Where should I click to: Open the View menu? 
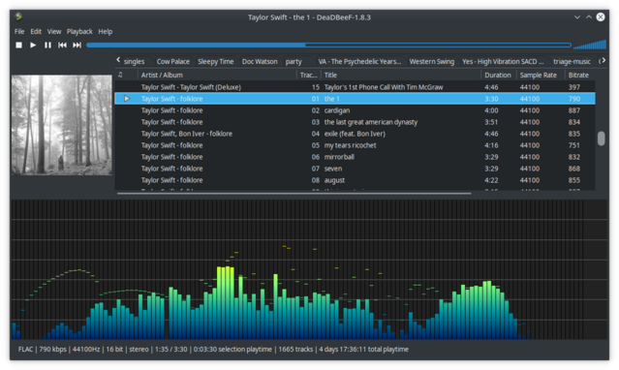pyautogui.click(x=54, y=32)
